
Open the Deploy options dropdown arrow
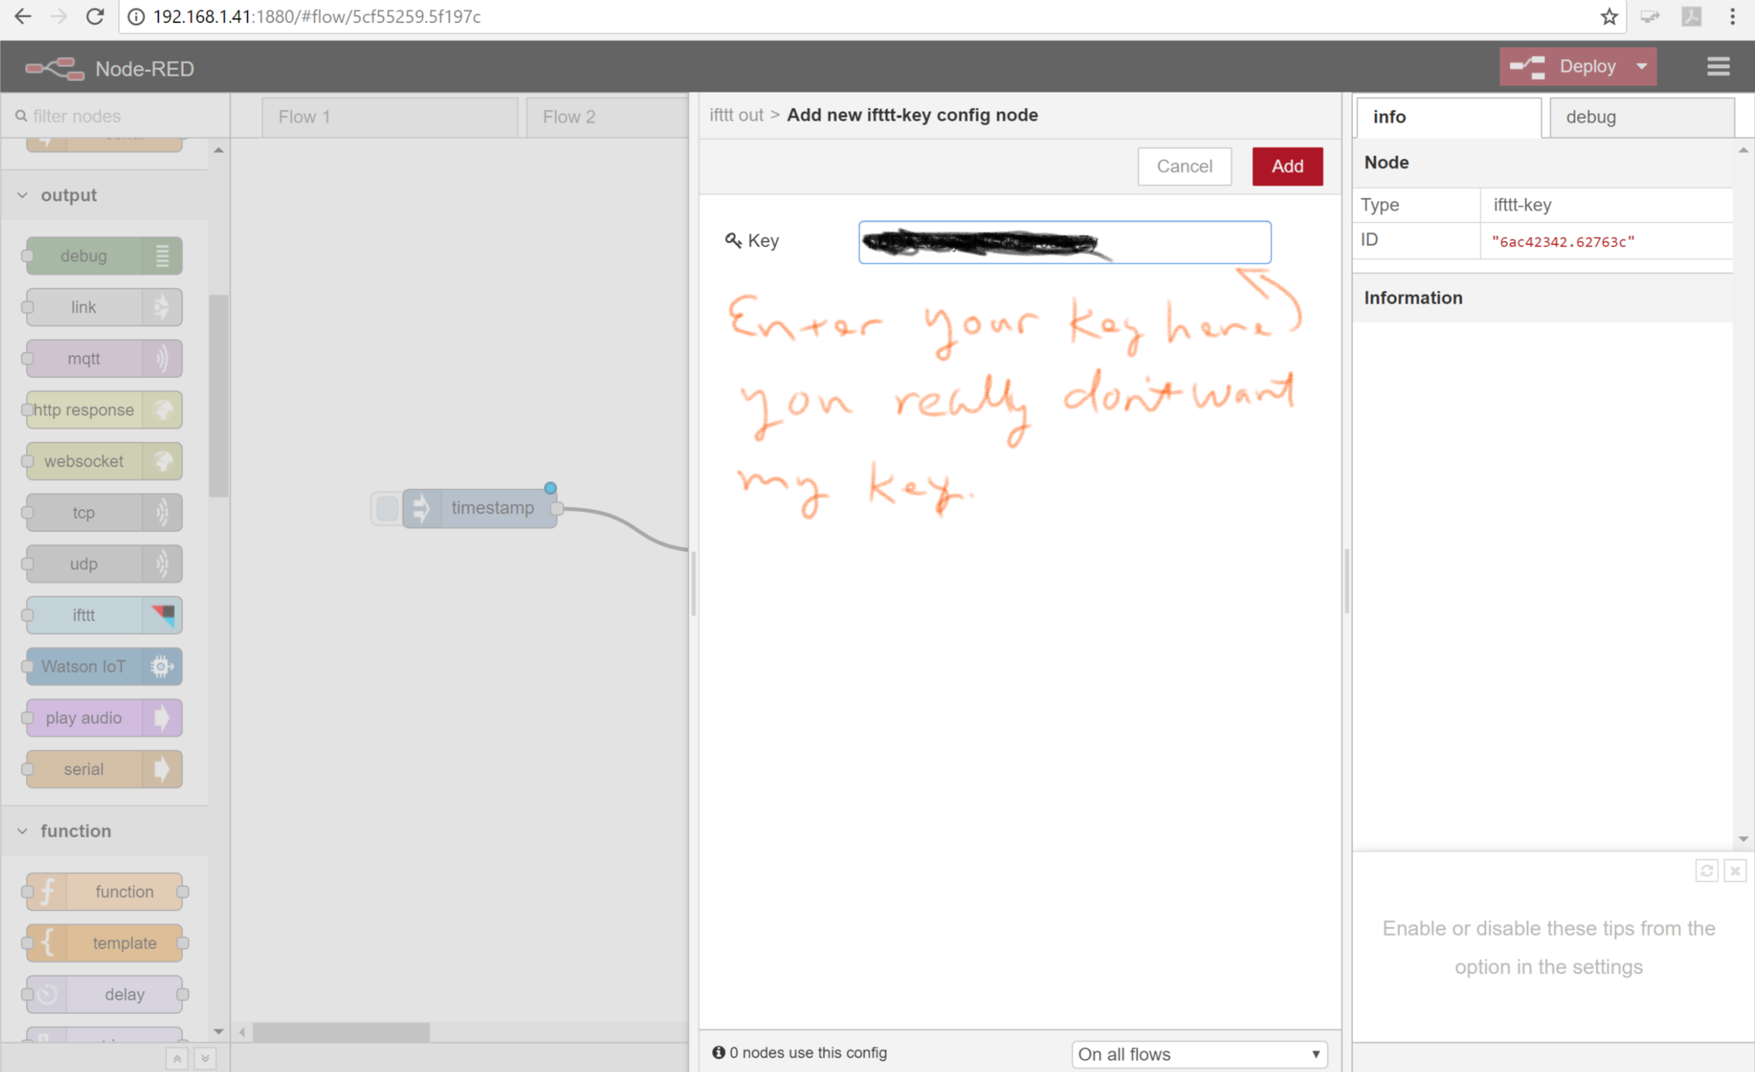click(x=1641, y=66)
